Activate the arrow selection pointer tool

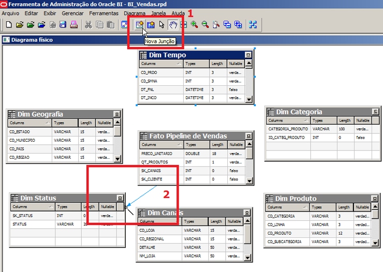pyautogui.click(x=161, y=25)
